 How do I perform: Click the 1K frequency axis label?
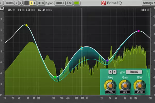87,98
